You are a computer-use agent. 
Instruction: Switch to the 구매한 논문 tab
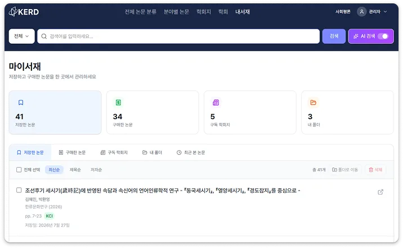(x=72, y=152)
